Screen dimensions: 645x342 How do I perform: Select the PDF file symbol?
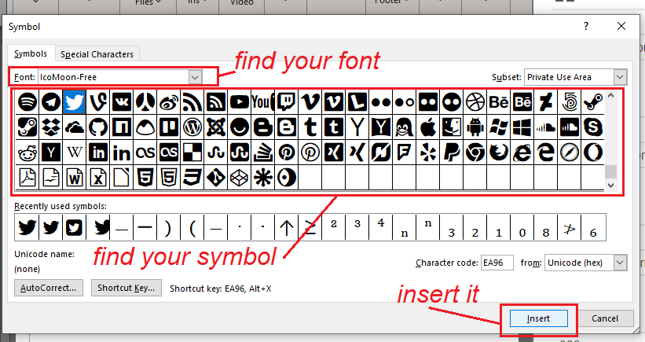27,178
